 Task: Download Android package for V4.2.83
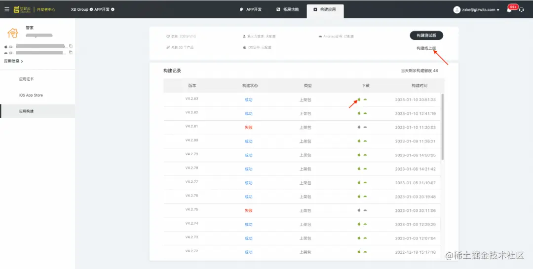365,100
